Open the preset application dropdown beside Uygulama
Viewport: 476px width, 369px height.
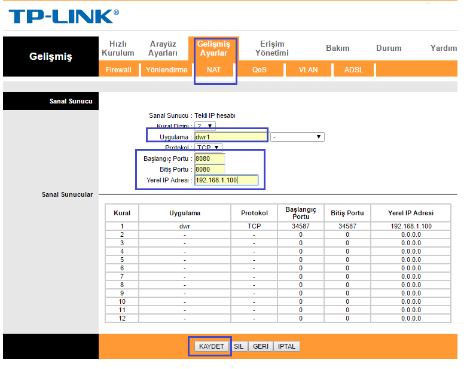tap(297, 137)
